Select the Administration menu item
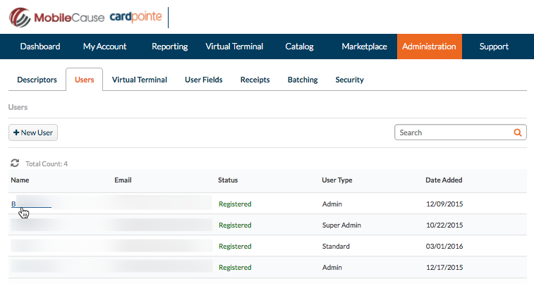Screen dimensions: 534x284 pyautogui.click(x=429, y=47)
